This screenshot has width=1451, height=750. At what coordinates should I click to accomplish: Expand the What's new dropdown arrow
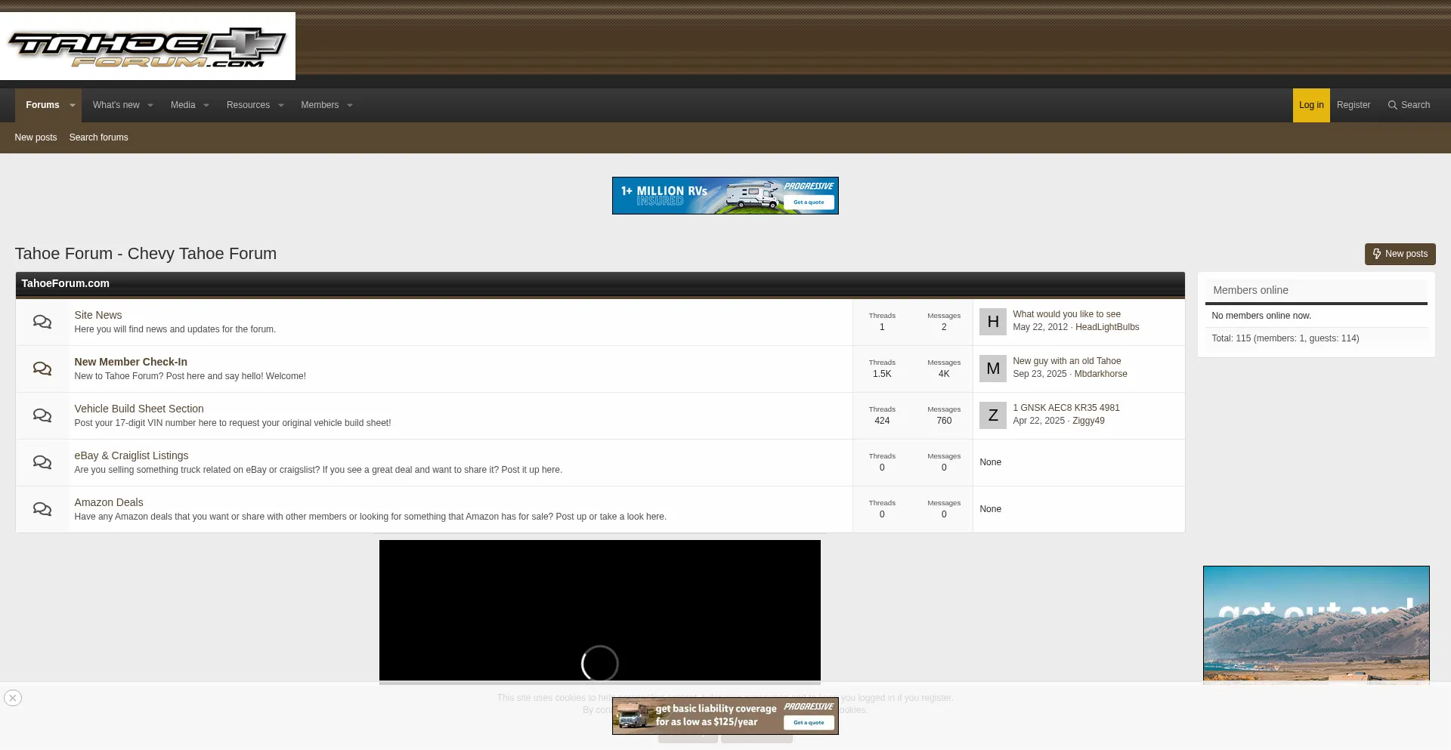point(150,106)
